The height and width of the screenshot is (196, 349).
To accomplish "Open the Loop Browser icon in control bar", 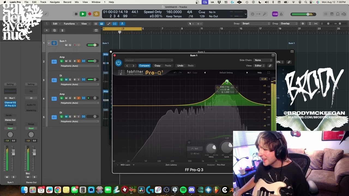I will 338,14.
